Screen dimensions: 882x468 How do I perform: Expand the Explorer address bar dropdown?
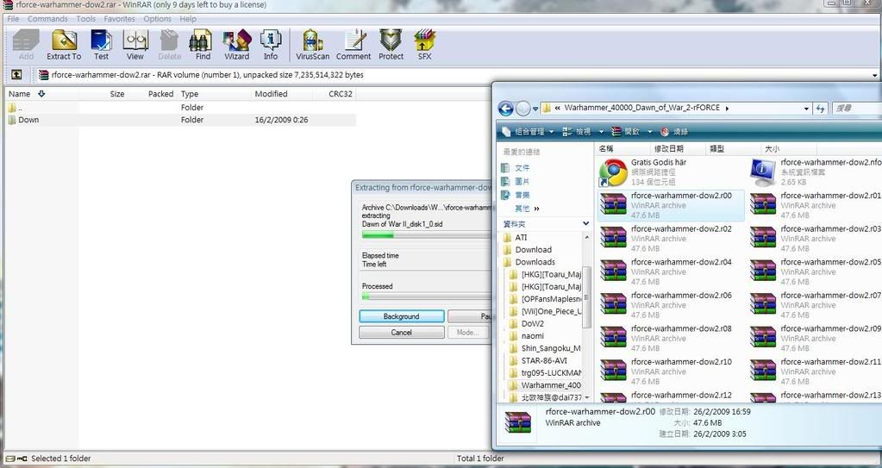(806, 109)
